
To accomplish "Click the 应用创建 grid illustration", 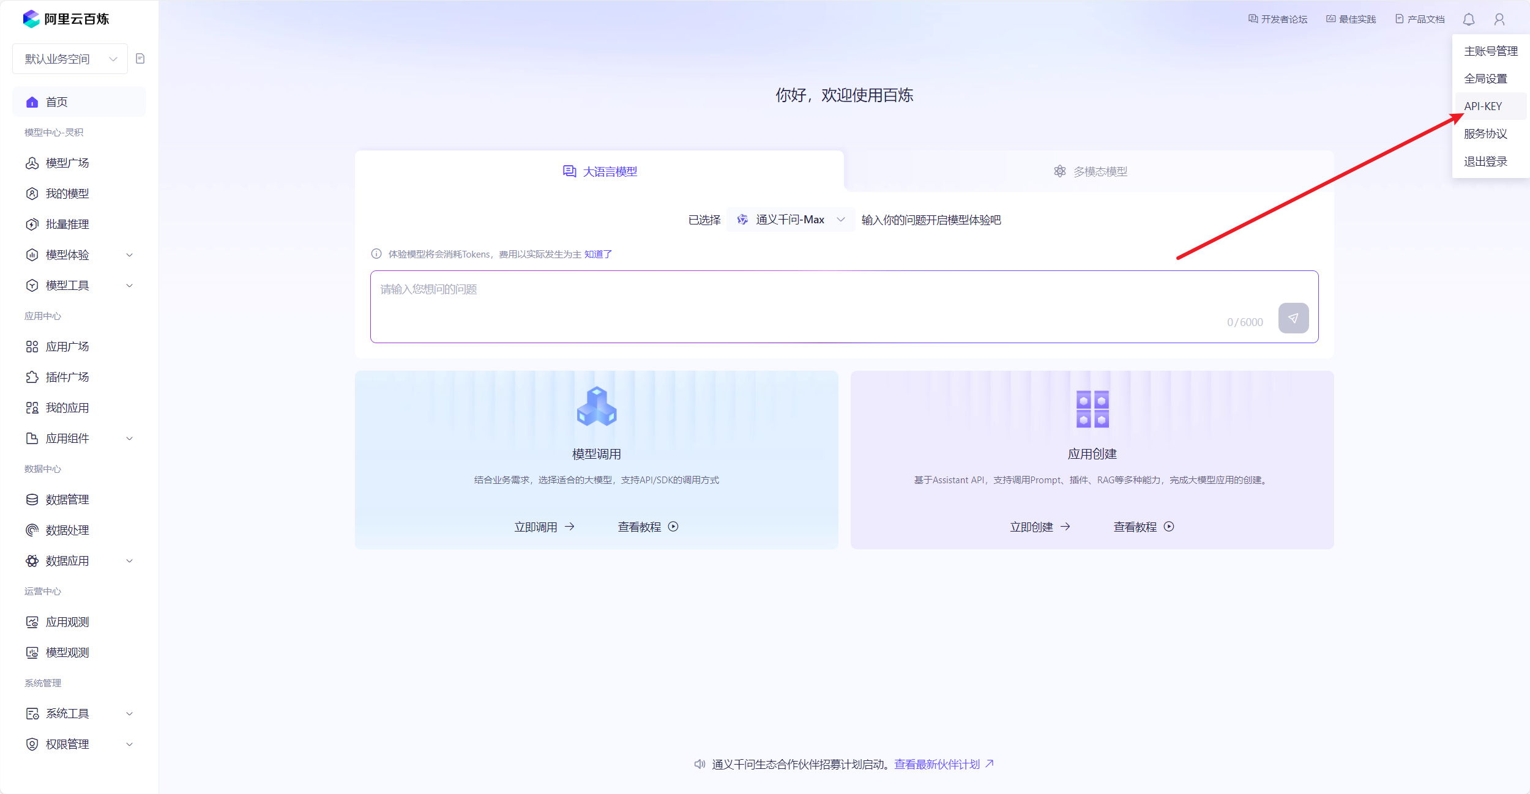I will click(x=1092, y=409).
